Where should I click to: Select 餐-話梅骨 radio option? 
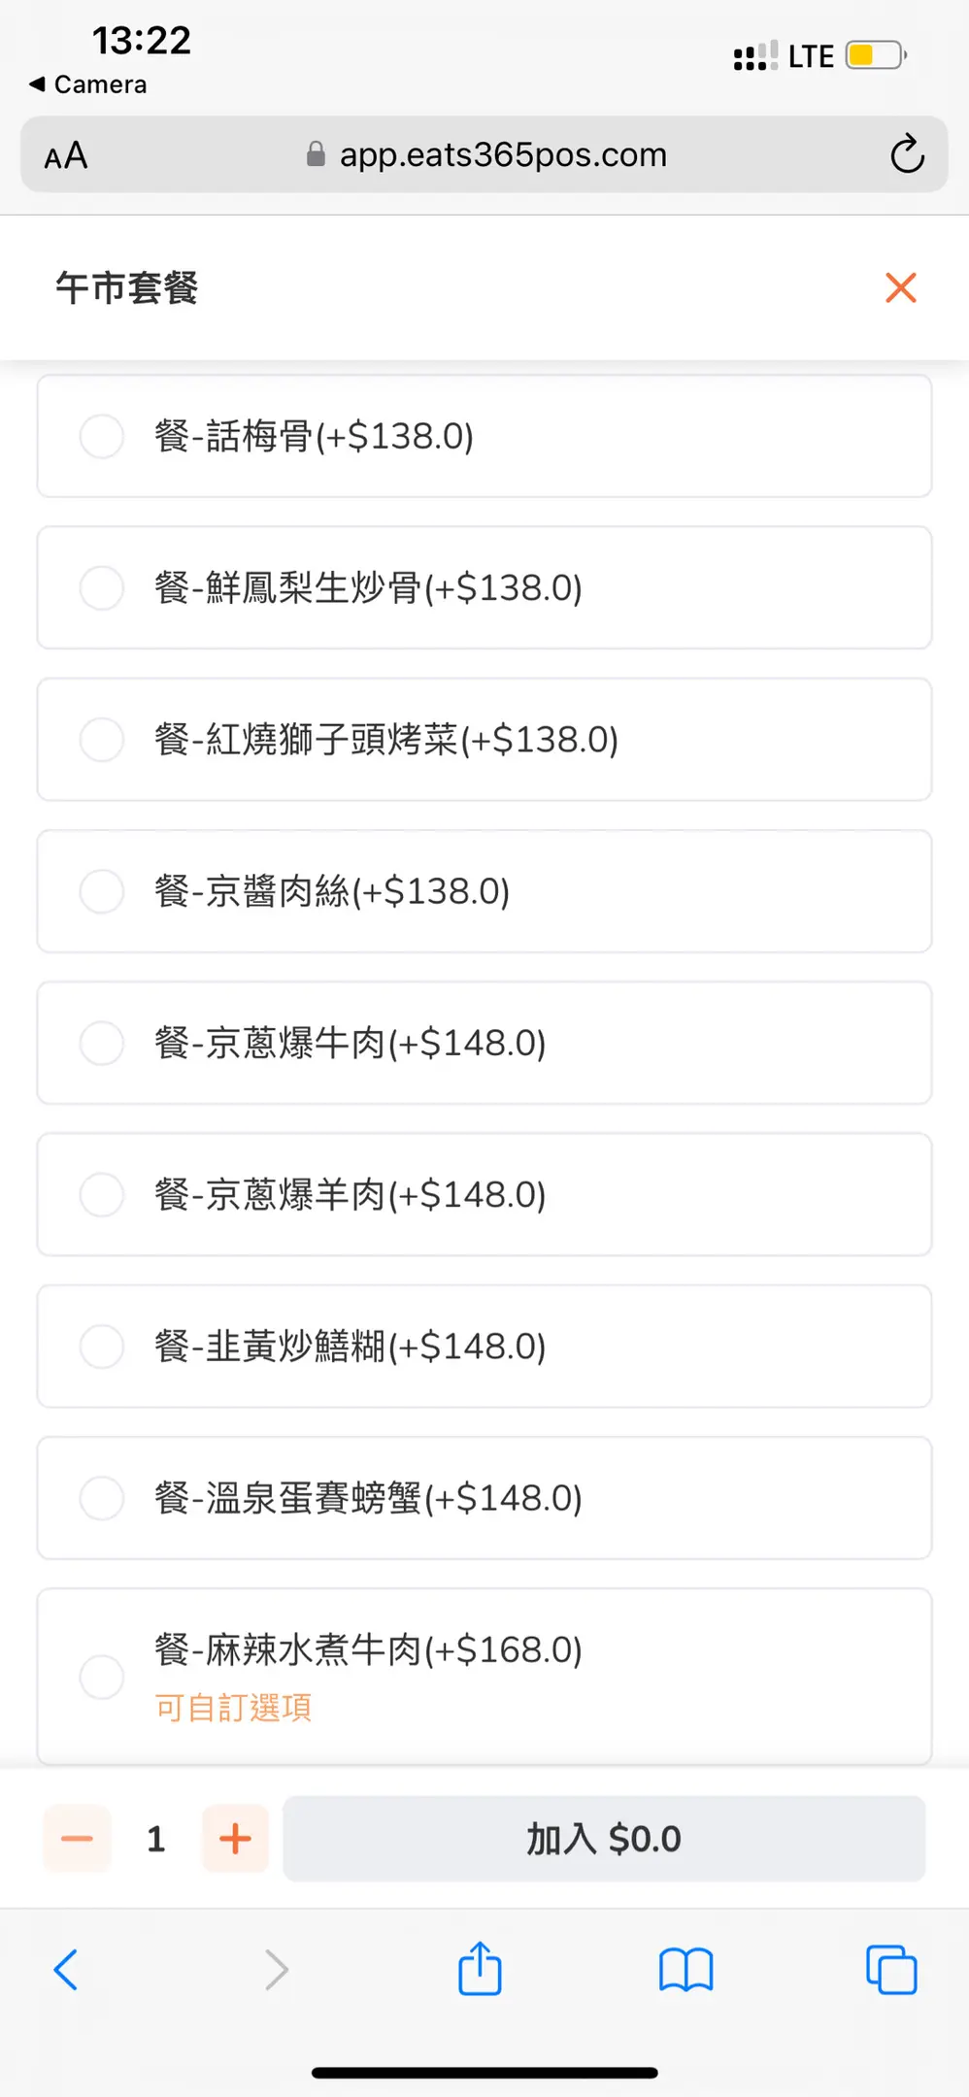pos(102,436)
